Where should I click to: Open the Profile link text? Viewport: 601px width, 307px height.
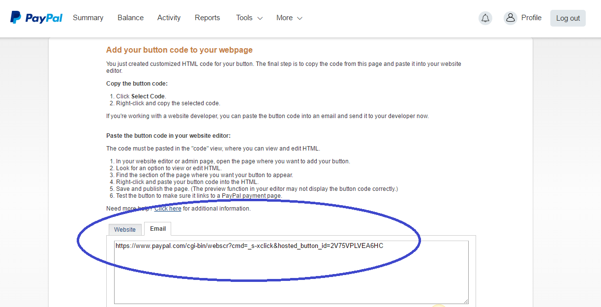click(531, 18)
